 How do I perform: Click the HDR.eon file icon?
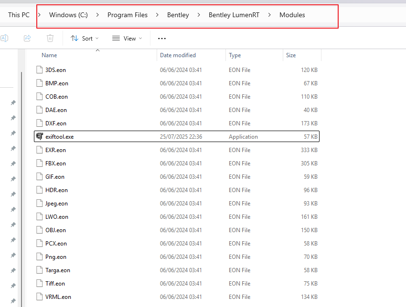(39, 190)
